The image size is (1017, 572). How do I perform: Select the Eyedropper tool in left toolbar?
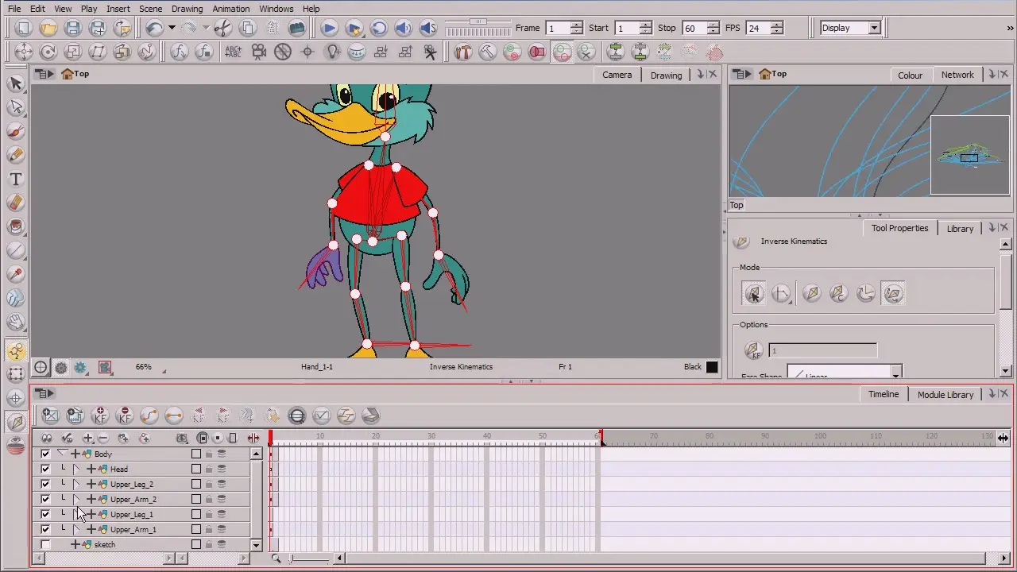click(15, 274)
